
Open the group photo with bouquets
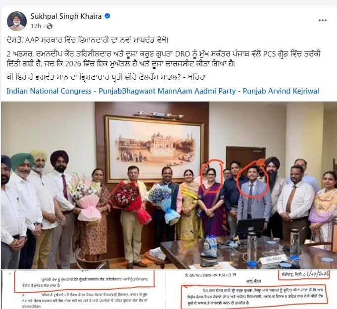point(168,185)
